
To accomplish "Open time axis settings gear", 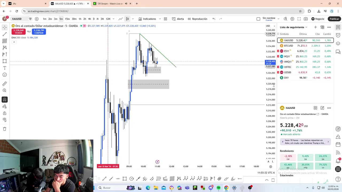I will pyautogui.click(x=271, y=166).
